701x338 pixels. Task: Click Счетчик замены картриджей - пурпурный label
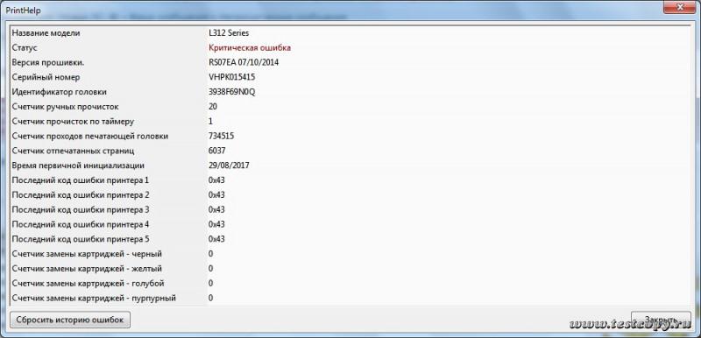coord(94,298)
